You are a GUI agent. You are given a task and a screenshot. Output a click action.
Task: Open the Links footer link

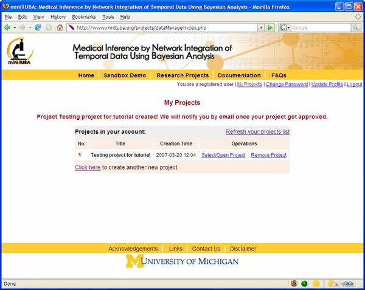click(x=176, y=249)
